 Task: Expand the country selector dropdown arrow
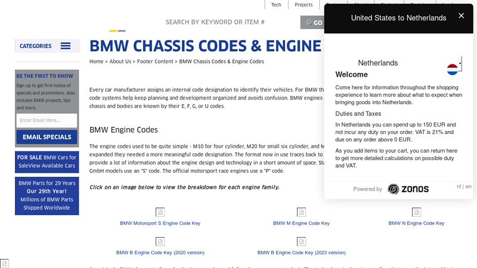[460, 64]
